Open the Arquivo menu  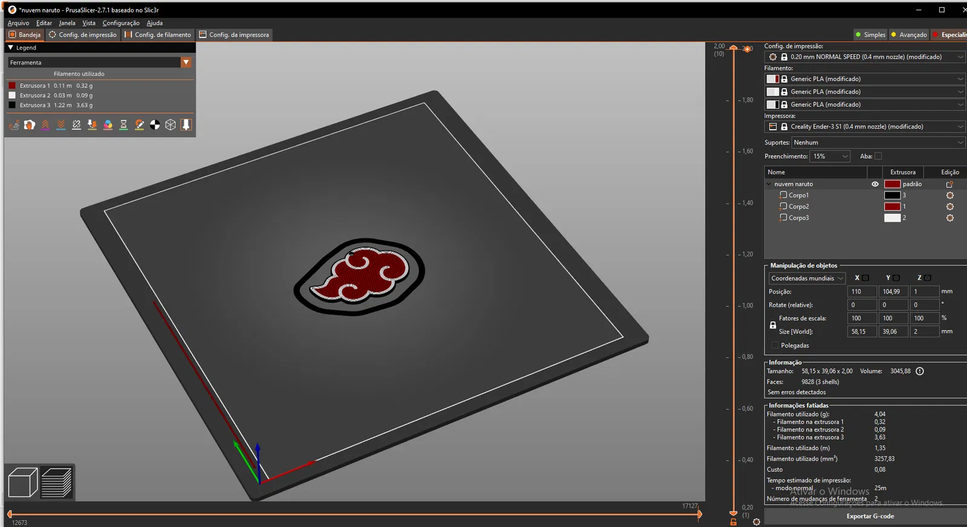18,23
